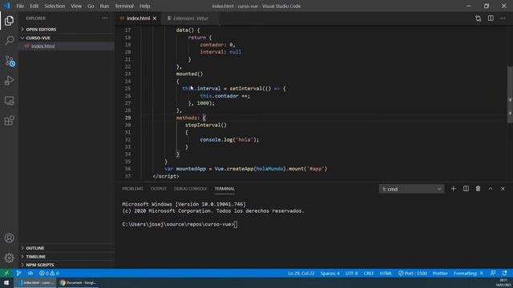Screen dimensions: 513x288
Task: Open the Run and Debug view
Action: coord(9,81)
